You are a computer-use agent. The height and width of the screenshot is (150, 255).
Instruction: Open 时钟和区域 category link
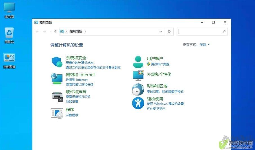(x=157, y=86)
